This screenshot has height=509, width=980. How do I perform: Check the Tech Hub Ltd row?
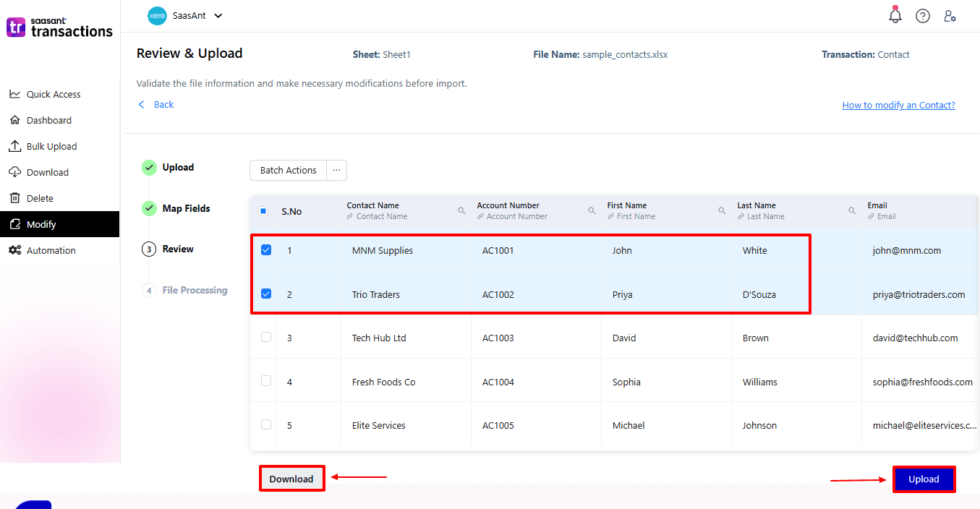(266, 338)
